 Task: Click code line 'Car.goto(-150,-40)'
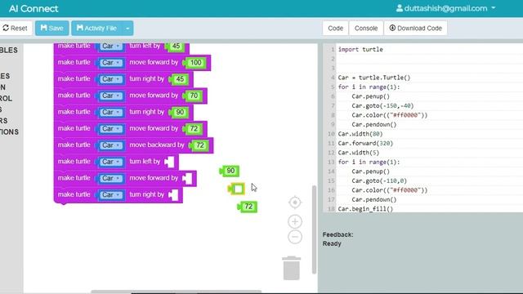pos(382,105)
